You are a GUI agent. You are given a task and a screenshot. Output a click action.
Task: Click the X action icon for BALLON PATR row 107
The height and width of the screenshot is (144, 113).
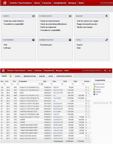tap(86, 90)
